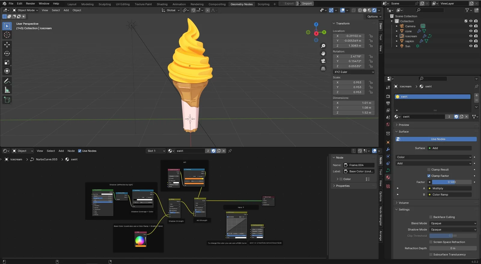The width and height of the screenshot is (481, 264).
Task: Click the zoom magnifier icon in viewport
Action: (x=323, y=46)
